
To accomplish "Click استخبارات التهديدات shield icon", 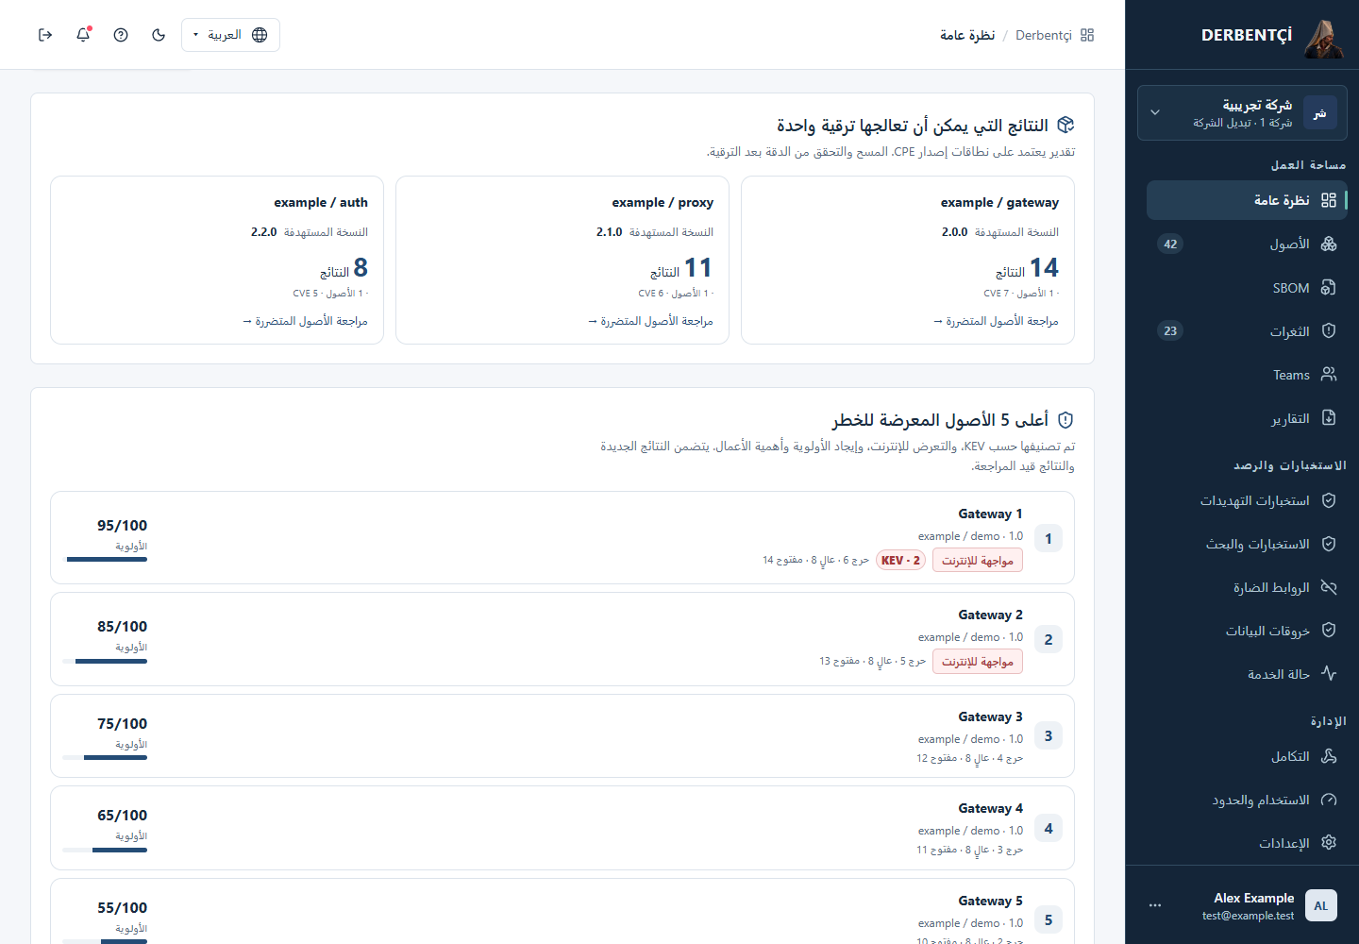I will pyautogui.click(x=1329, y=500).
